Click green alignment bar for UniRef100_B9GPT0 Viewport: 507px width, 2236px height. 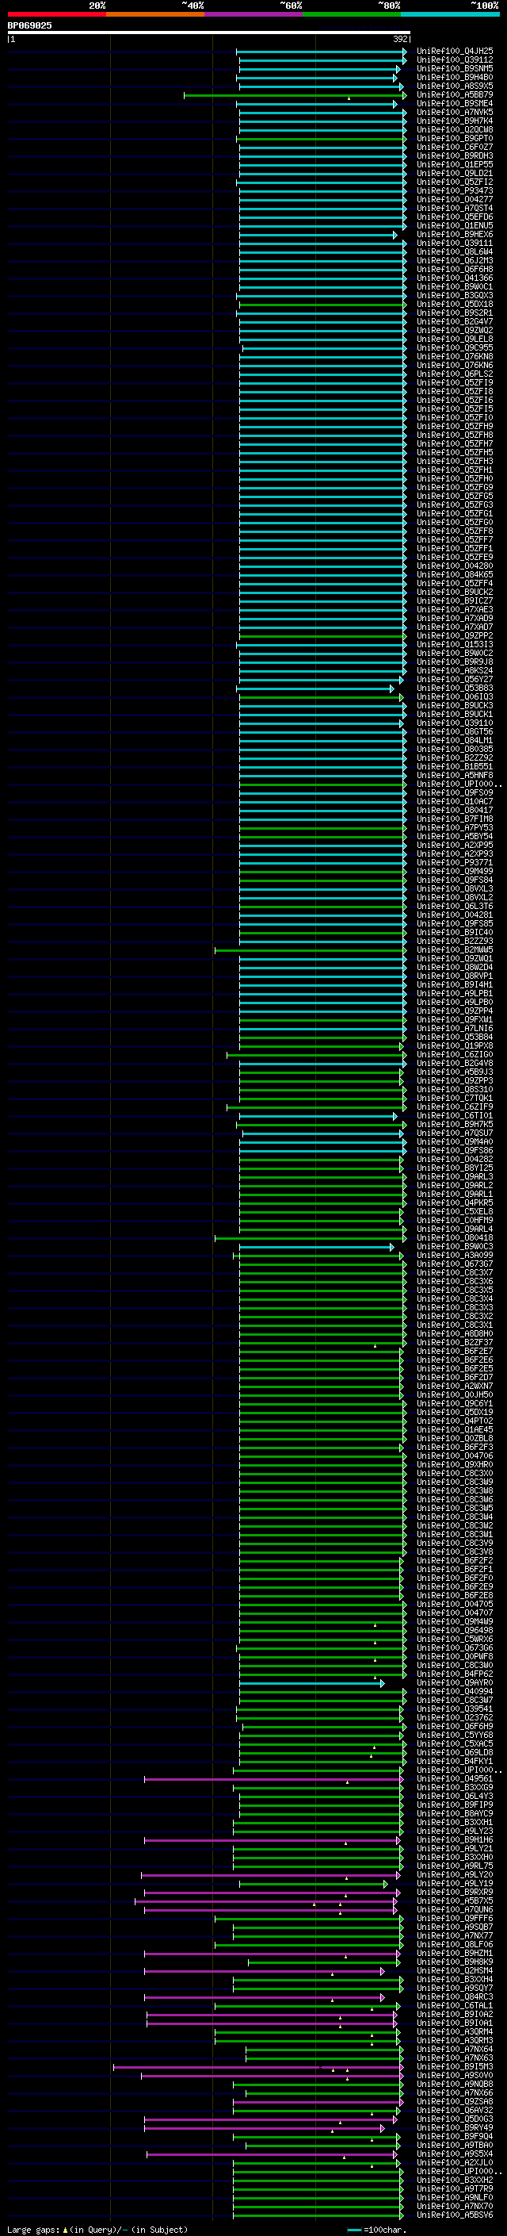point(322,139)
